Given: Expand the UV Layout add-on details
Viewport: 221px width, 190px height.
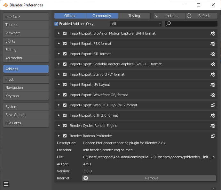Looking at the screenshot, I should pos(59,85).
